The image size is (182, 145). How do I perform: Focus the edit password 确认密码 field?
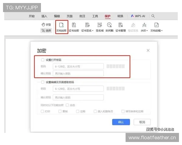[x=78, y=98]
